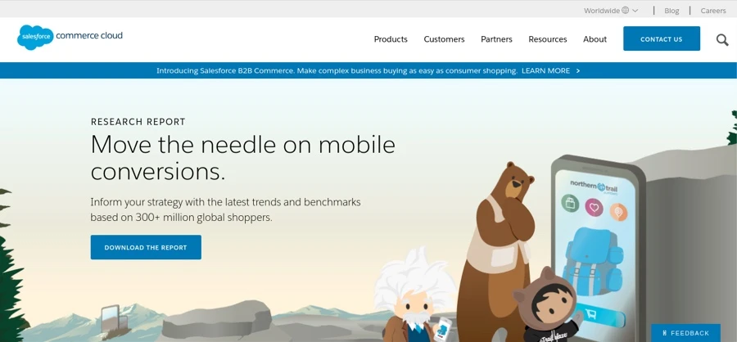Screen dimensions: 737x342
Task: Click the Contact Us button
Action: tap(662, 38)
